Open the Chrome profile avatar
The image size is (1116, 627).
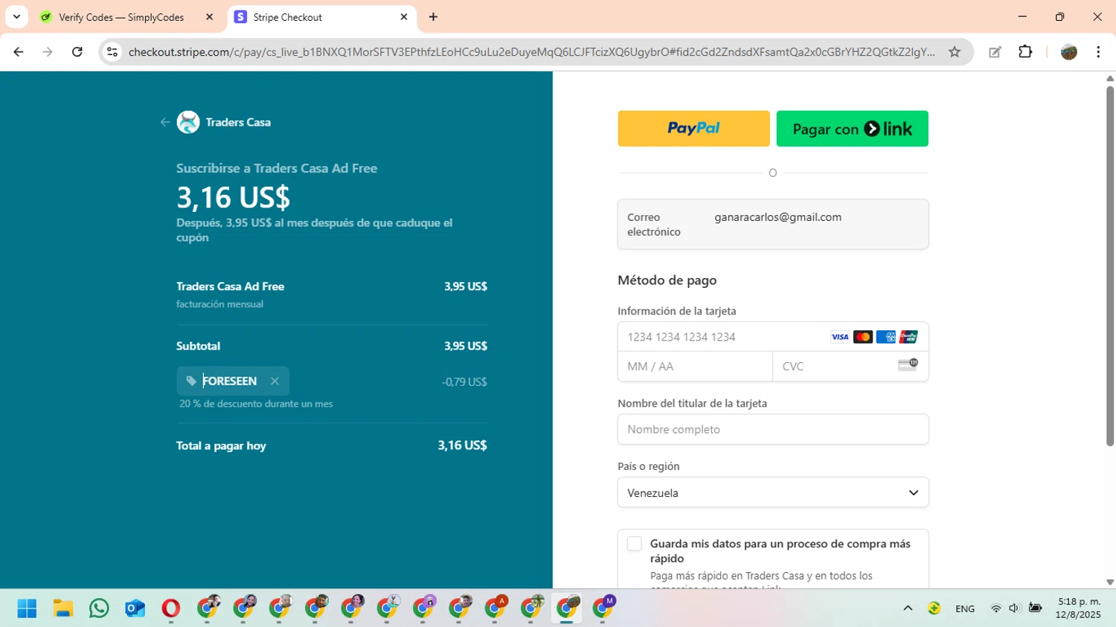[1069, 52]
